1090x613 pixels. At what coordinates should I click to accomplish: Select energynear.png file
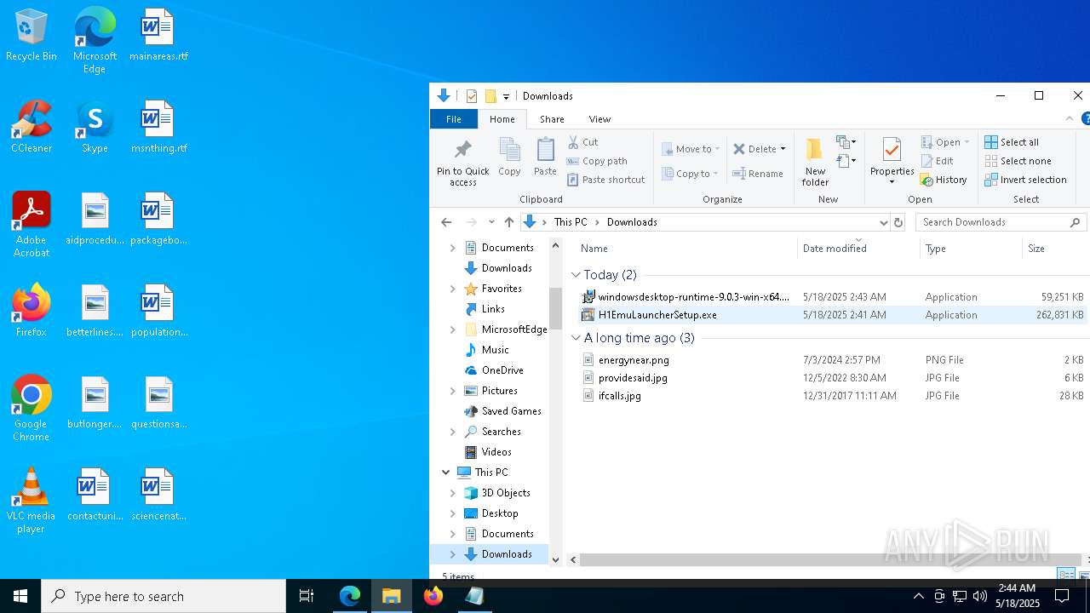(634, 360)
